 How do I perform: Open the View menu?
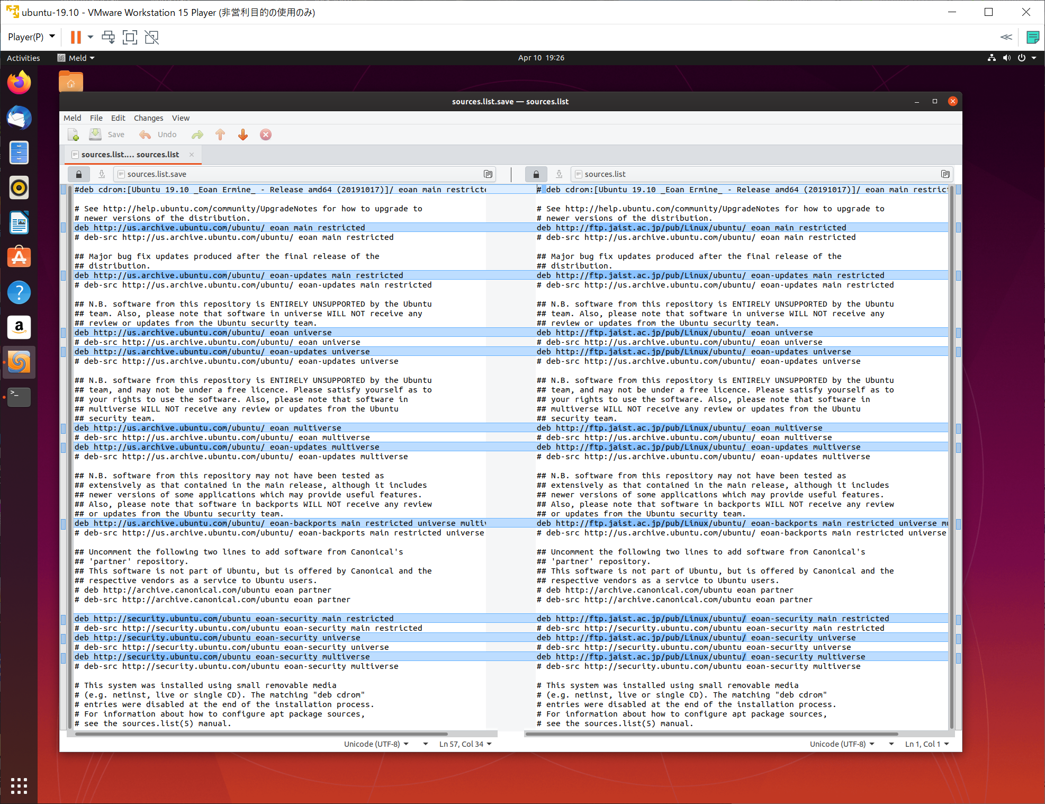click(x=180, y=118)
